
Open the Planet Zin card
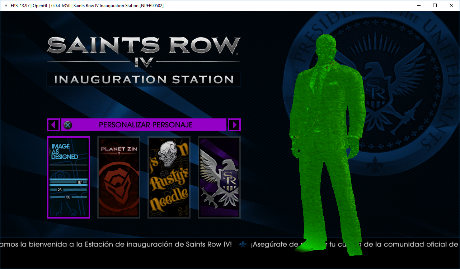[x=119, y=177]
